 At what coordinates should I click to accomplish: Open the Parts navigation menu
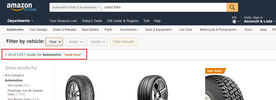coord(109,30)
